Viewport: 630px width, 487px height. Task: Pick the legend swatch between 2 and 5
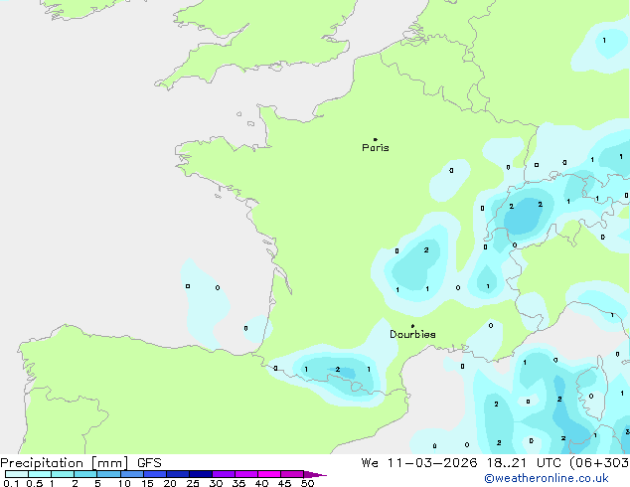point(85,474)
